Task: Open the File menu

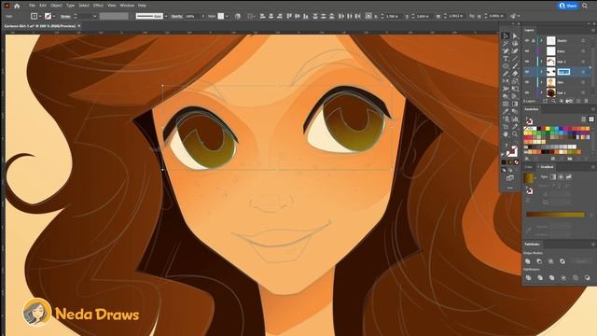Action: pos(32,6)
